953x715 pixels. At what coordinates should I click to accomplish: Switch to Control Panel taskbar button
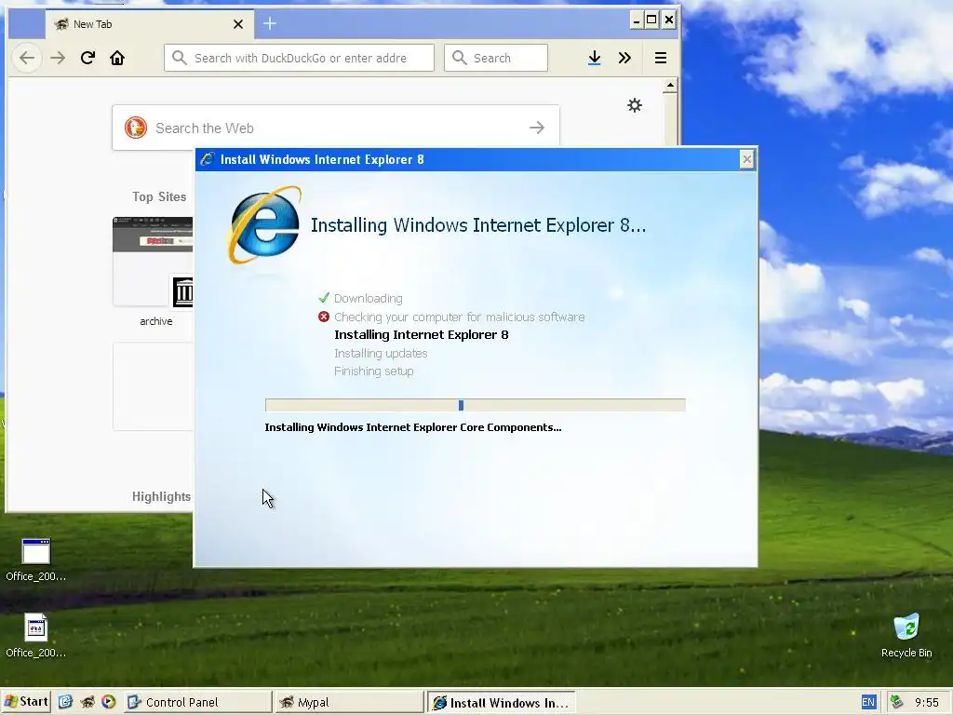click(197, 702)
